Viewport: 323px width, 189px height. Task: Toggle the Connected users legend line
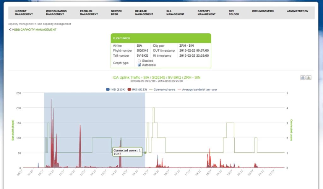[x=150, y=89]
